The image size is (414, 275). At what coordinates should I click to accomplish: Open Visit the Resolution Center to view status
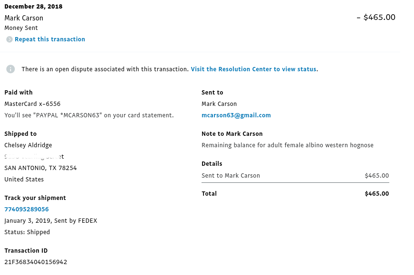click(x=253, y=69)
